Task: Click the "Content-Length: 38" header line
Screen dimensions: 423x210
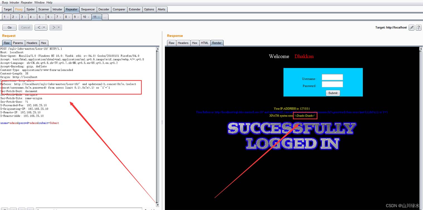Action: pos(14,74)
